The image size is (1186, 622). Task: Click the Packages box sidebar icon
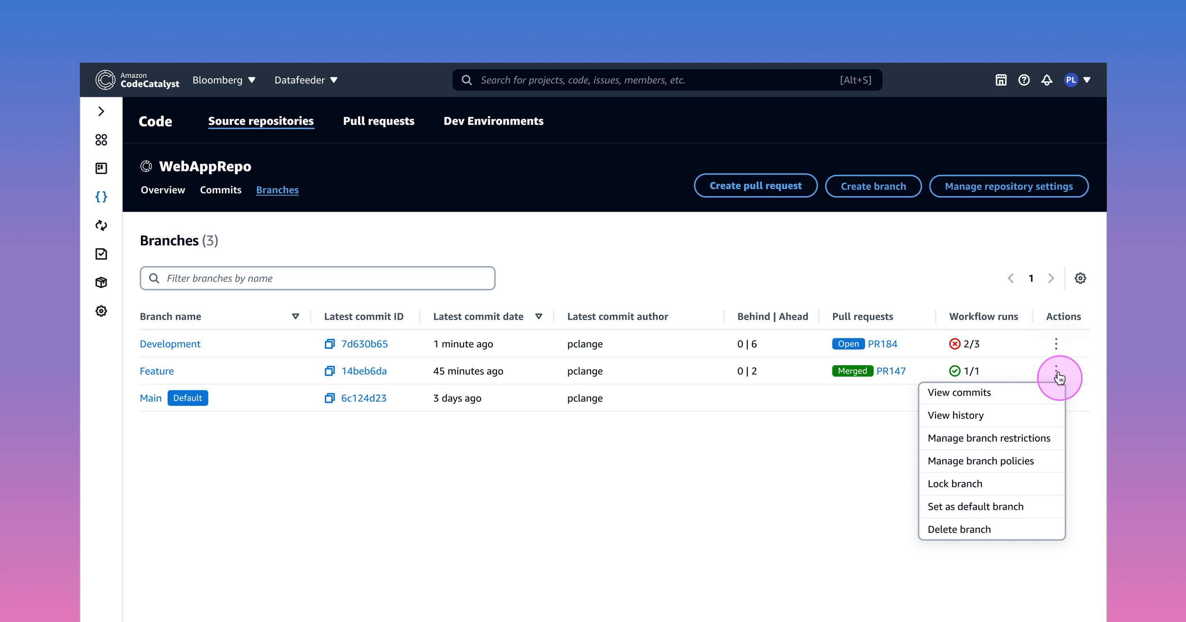point(101,282)
